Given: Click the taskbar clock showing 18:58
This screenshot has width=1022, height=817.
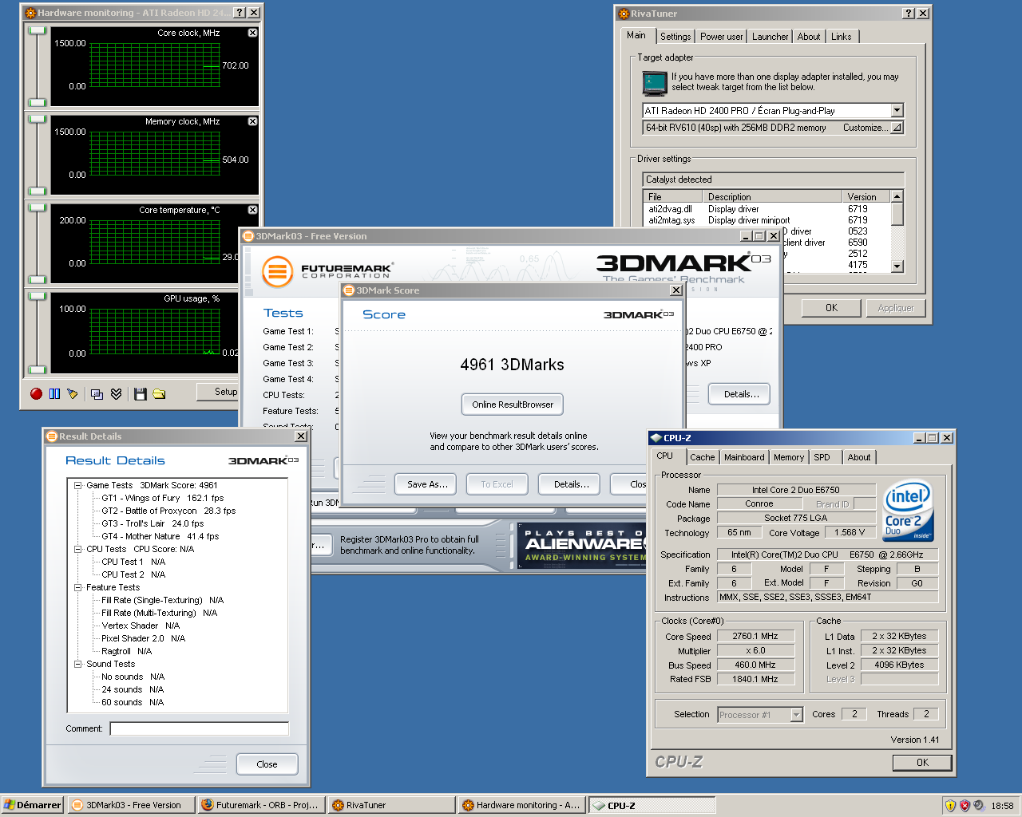Looking at the screenshot, I should pyautogui.click(x=1002, y=806).
